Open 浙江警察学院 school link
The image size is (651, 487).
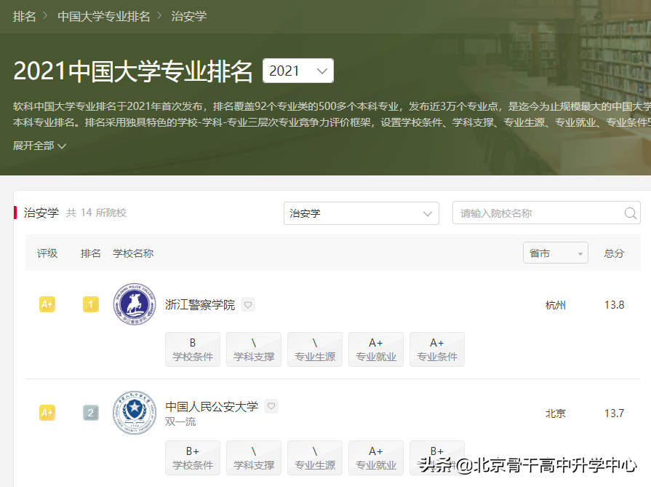click(200, 304)
